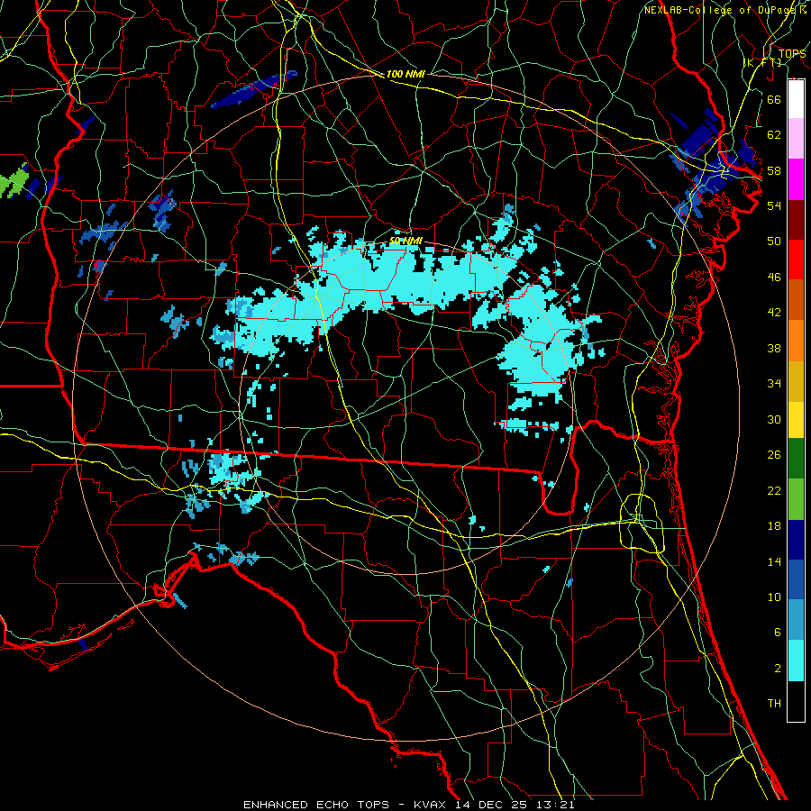Click the light green echo at left edge
Image resolution: width=811 pixels, height=811 pixels.
[14, 181]
